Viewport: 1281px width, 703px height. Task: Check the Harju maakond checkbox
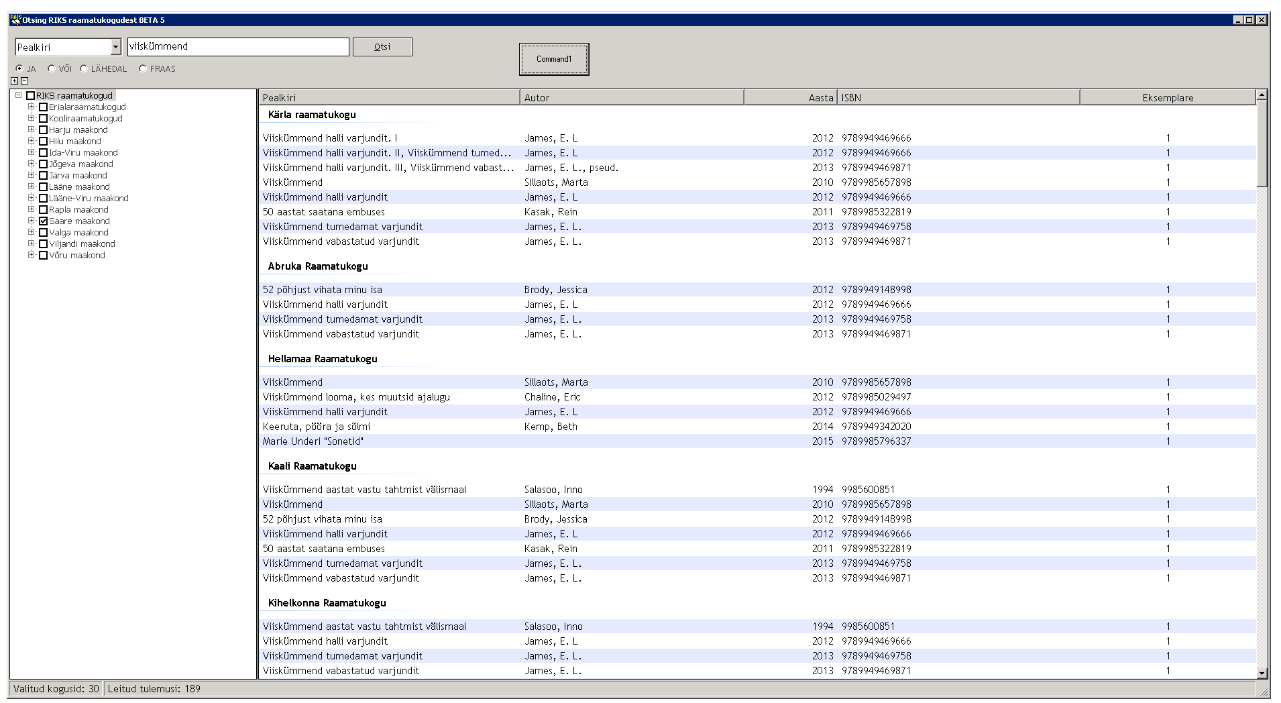click(44, 130)
